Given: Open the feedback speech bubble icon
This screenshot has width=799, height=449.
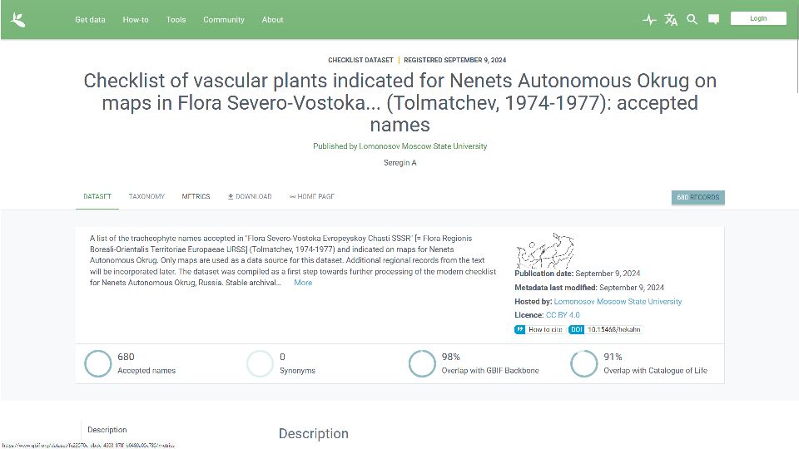Looking at the screenshot, I should tap(713, 19).
